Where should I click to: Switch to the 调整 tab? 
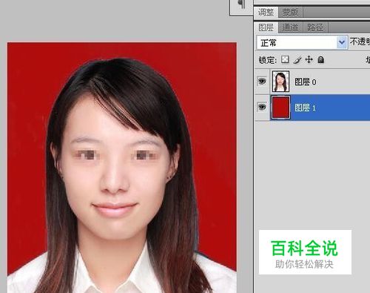coord(266,12)
